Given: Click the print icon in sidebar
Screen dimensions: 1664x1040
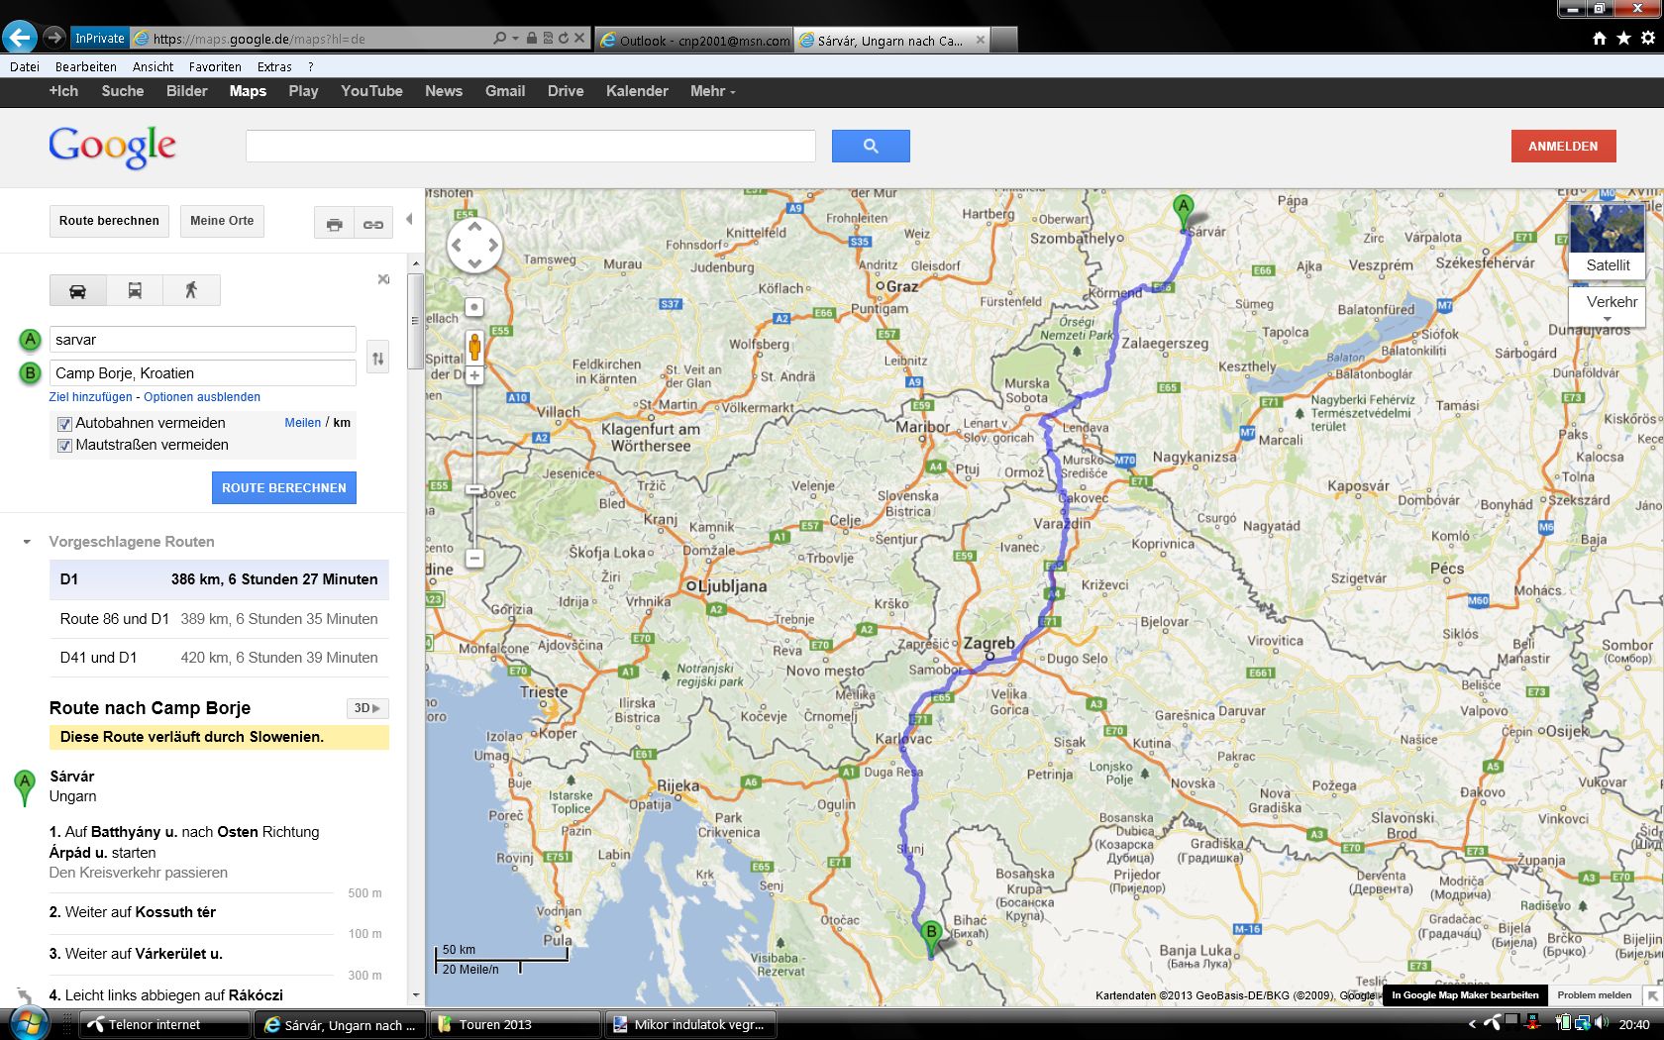Looking at the screenshot, I should click(334, 224).
